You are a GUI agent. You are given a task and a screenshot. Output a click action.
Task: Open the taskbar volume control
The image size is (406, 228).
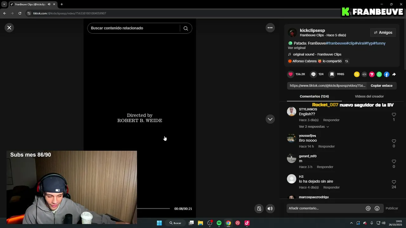click(383, 223)
